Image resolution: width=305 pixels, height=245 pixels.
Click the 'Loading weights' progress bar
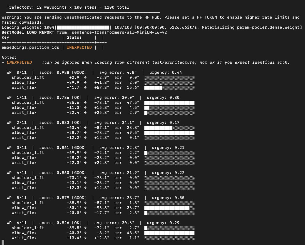point(83,27)
